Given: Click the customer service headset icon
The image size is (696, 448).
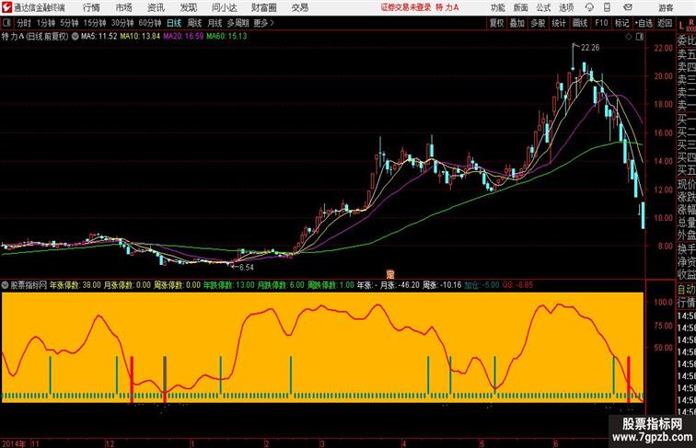Looking at the screenshot, I should coord(589,7).
